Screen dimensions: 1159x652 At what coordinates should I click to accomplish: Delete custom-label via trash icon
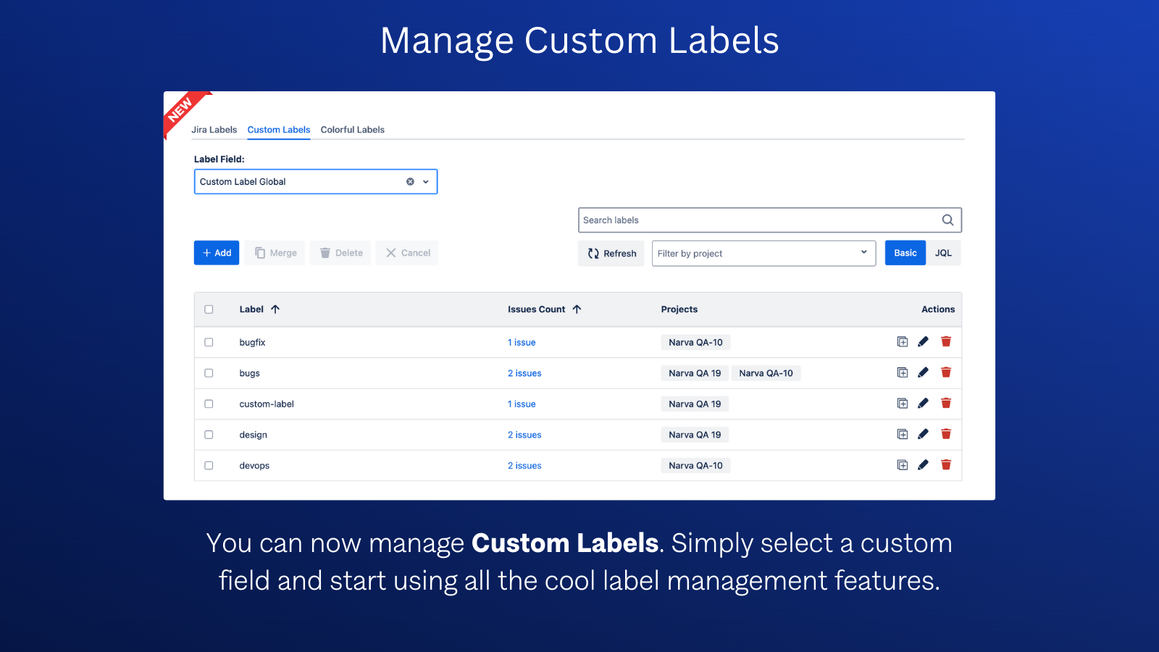coord(946,404)
